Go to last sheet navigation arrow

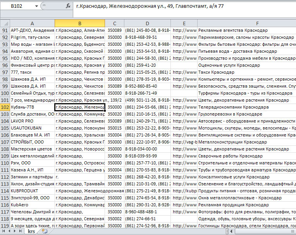(20, 231)
